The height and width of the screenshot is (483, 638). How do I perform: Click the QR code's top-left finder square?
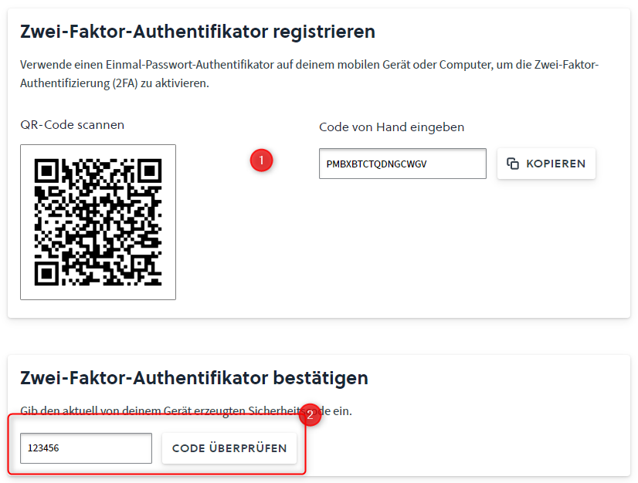47,171
